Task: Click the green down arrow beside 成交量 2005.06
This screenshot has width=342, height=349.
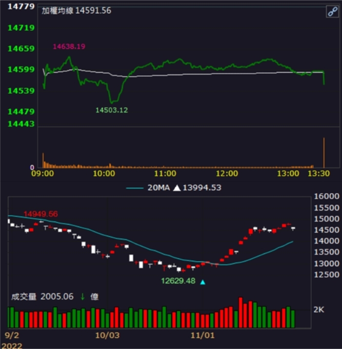Action: tap(82, 296)
